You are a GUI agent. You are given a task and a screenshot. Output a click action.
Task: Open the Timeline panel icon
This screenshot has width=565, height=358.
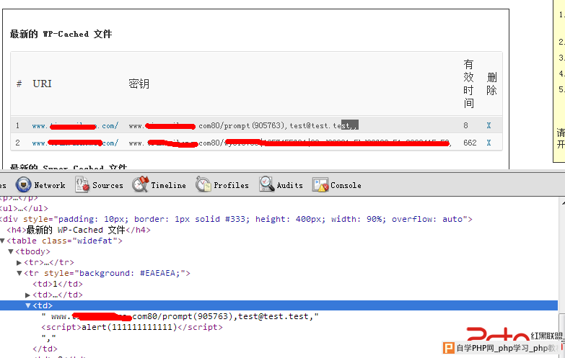(x=140, y=184)
